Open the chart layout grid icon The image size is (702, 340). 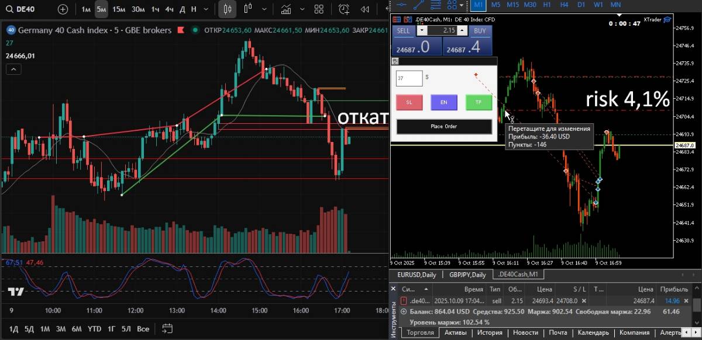click(319, 9)
